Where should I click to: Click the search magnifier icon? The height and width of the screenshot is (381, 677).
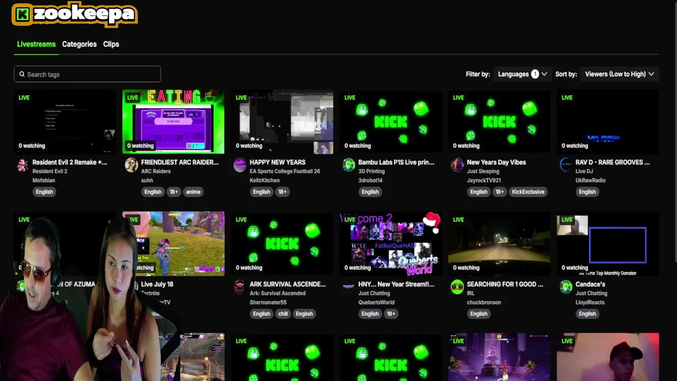click(22, 74)
